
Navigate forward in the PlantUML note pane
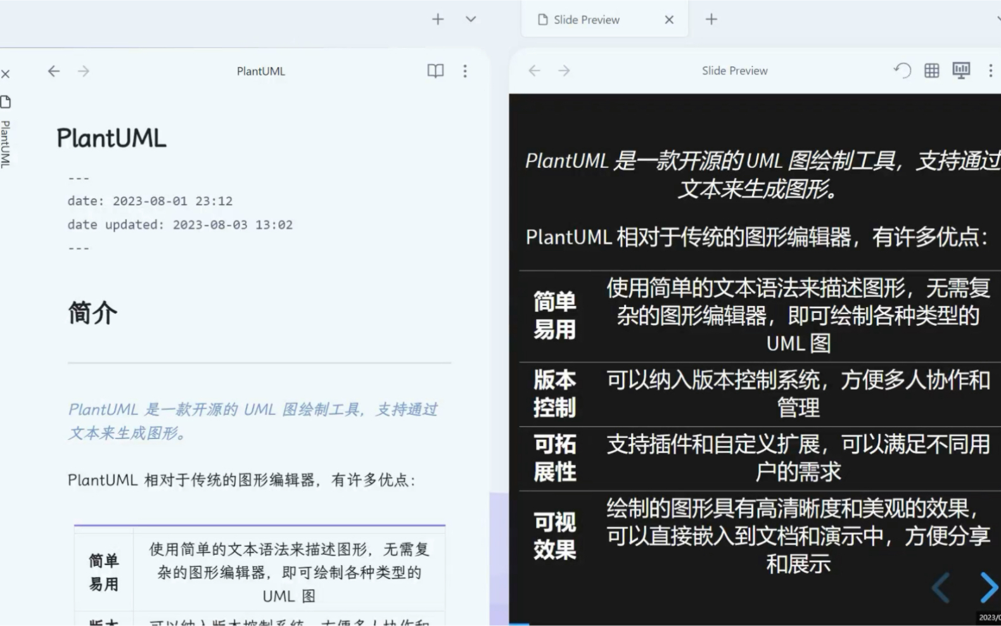84,71
